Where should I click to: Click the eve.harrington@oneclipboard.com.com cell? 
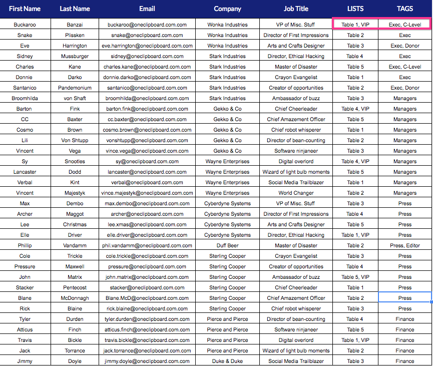click(147, 46)
